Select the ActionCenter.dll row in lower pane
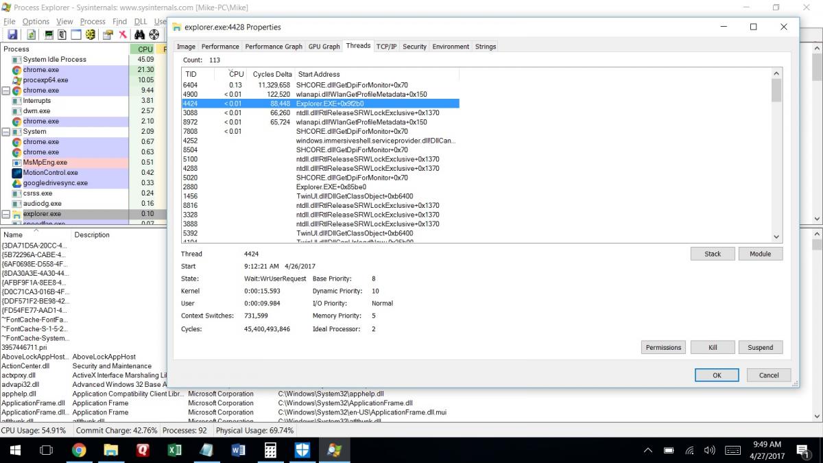Viewport: 823px width, 463px height. [84, 366]
